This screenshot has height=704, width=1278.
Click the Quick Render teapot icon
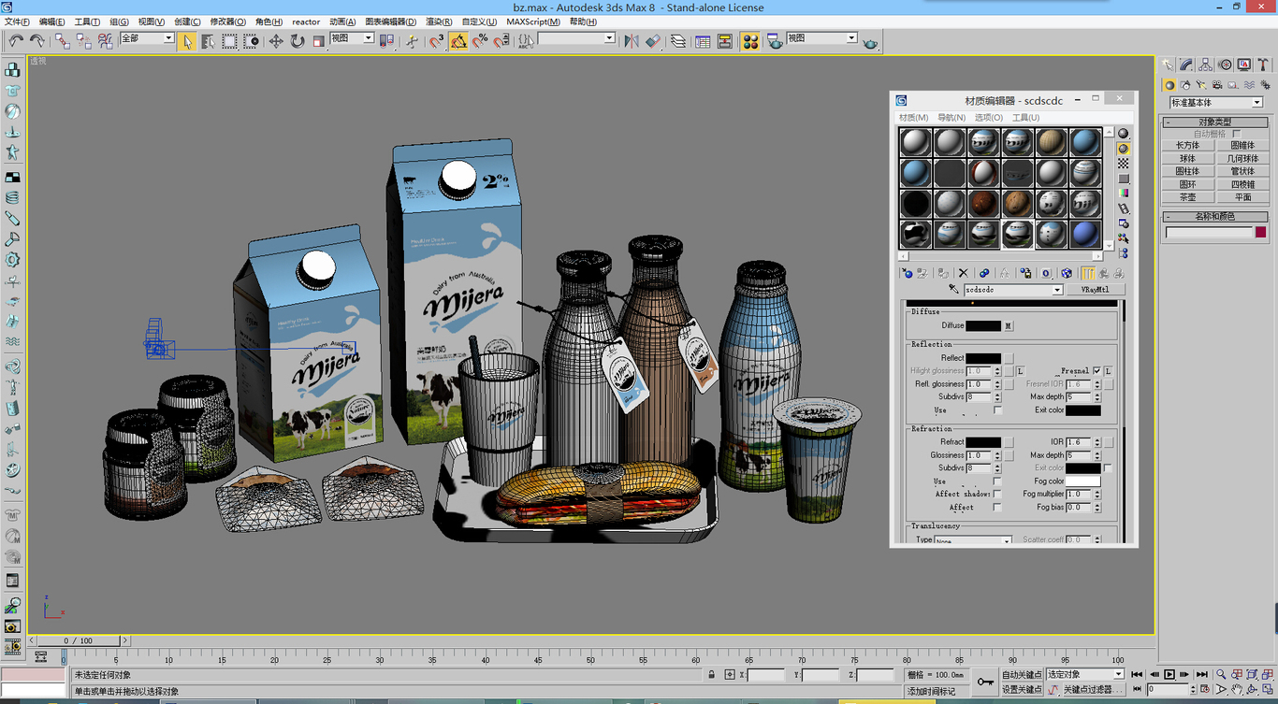point(870,42)
